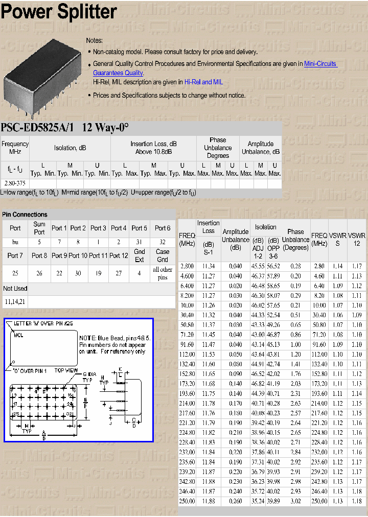Screen dimensions: 368x517
Task: Open the Mini-Circuits Guarantees Quality link
Action: click(x=215, y=68)
